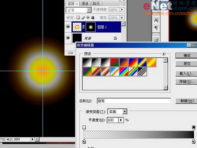
Task: Click the 确定 button
Action: pos(187,56)
